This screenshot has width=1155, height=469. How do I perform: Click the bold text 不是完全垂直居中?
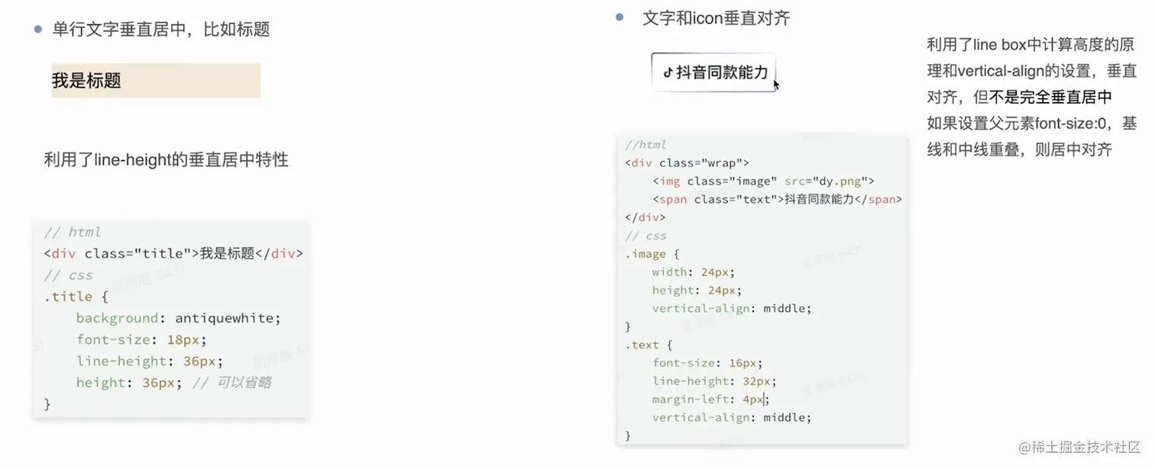pos(1050,97)
